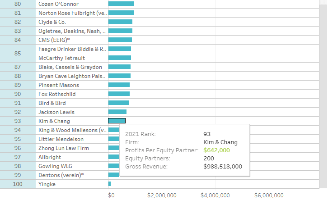
Task: Select the $4,000,000 axis label
Action: coord(215,195)
